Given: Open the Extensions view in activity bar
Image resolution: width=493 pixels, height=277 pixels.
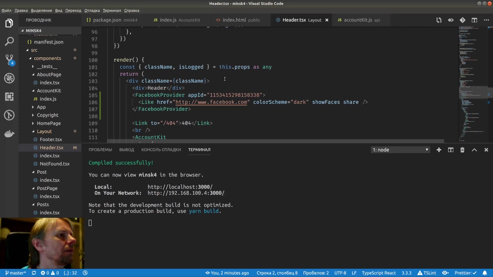Looking at the screenshot, I should [x=9, y=97].
